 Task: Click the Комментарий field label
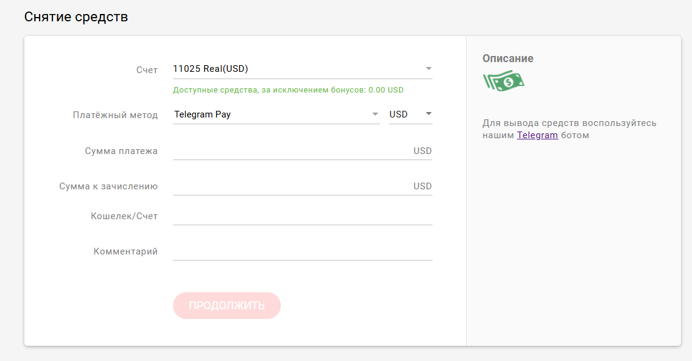125,251
